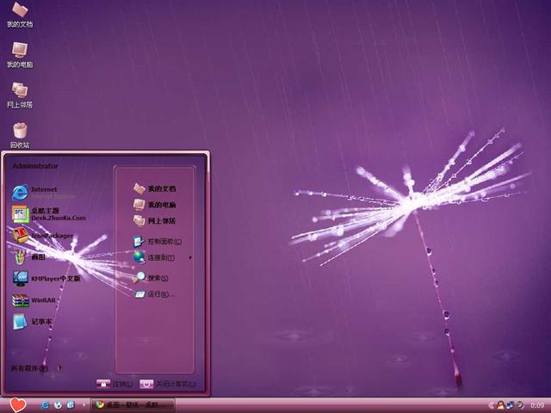Expand hidden system tray icons arrow
The image size is (551, 413).
pos(491,405)
